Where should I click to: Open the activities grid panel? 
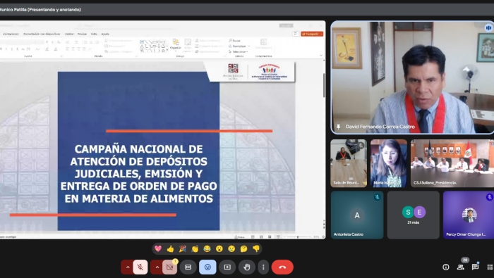[490, 267]
